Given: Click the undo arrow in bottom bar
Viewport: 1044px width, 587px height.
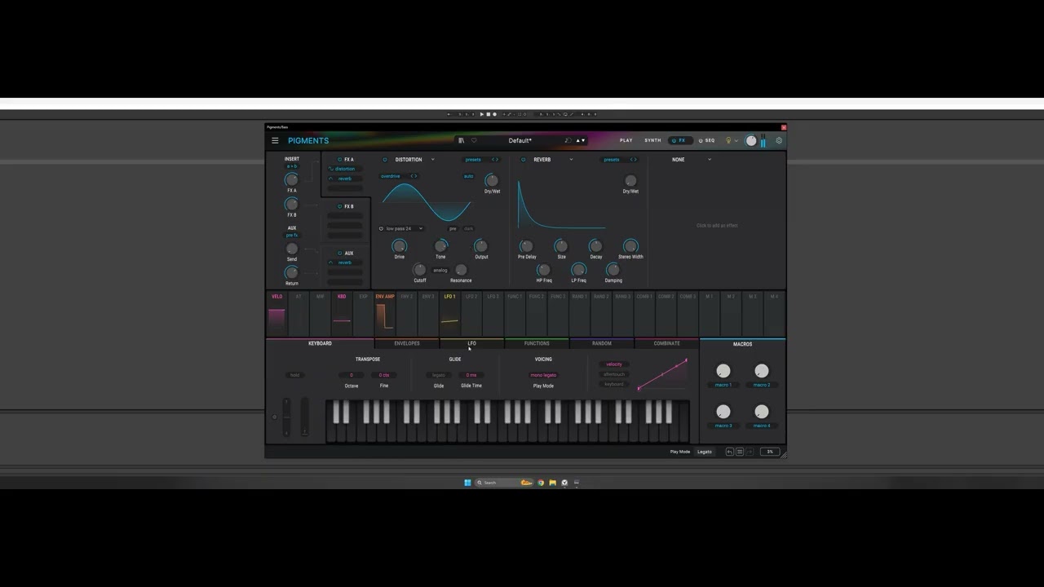Looking at the screenshot, I should pyautogui.click(x=730, y=452).
